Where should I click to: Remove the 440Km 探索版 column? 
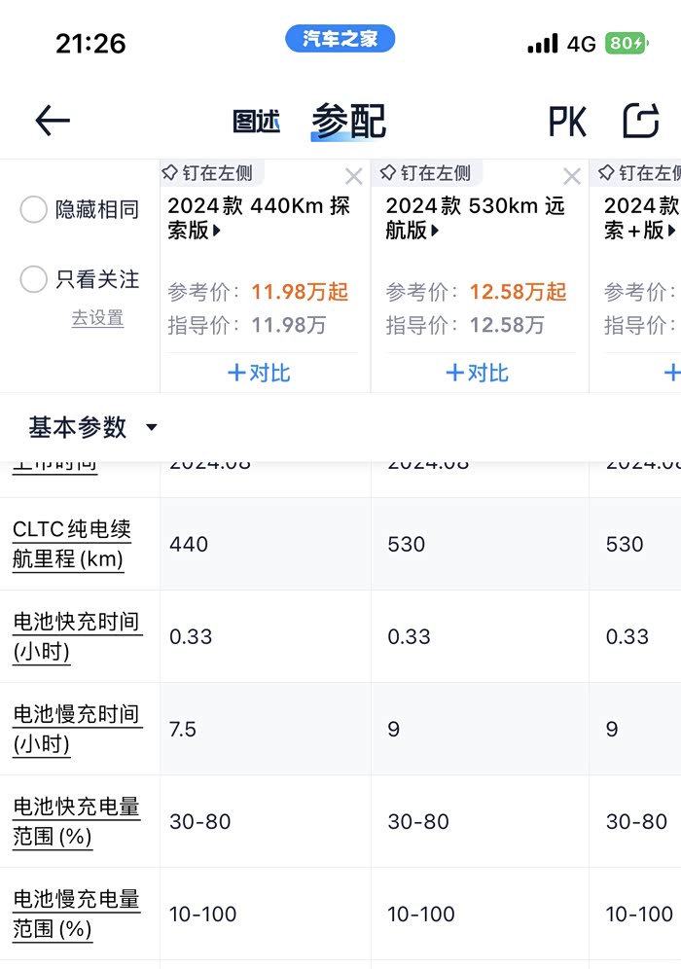(x=353, y=176)
